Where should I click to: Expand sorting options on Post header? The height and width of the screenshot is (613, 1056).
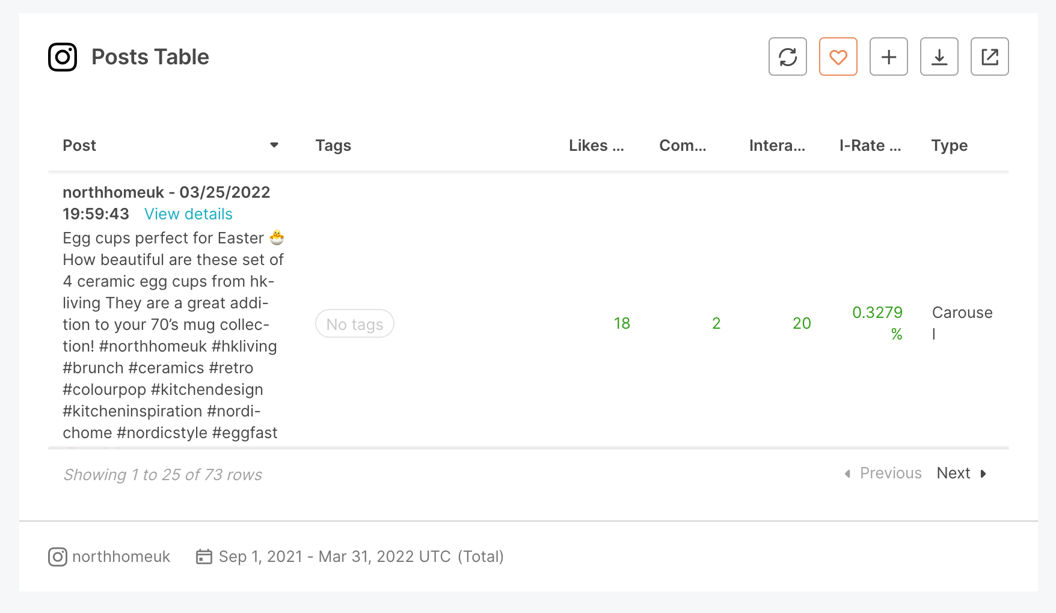click(274, 145)
